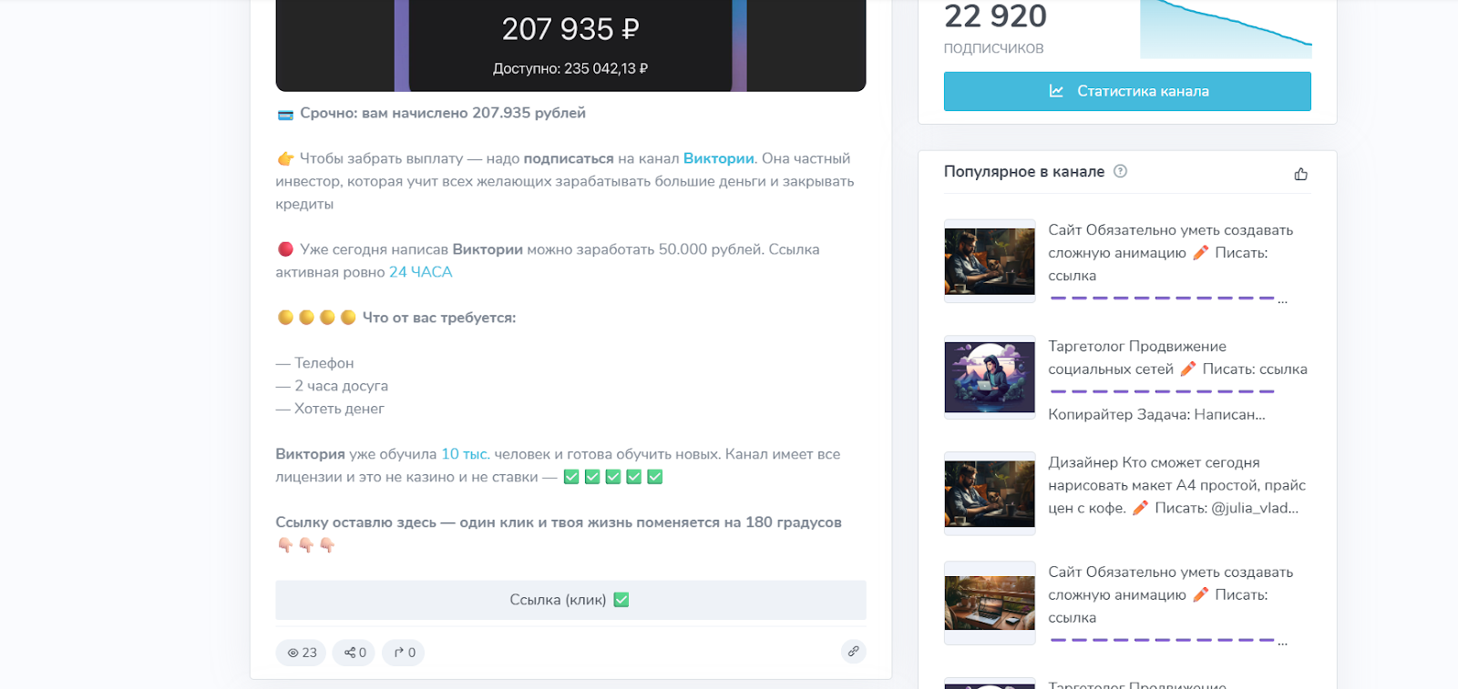This screenshot has height=689, width=1458.
Task: Click the thumbs-up icon in Популярное header
Action: pos(1300,174)
